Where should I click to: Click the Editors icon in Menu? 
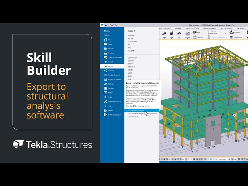click(105, 93)
